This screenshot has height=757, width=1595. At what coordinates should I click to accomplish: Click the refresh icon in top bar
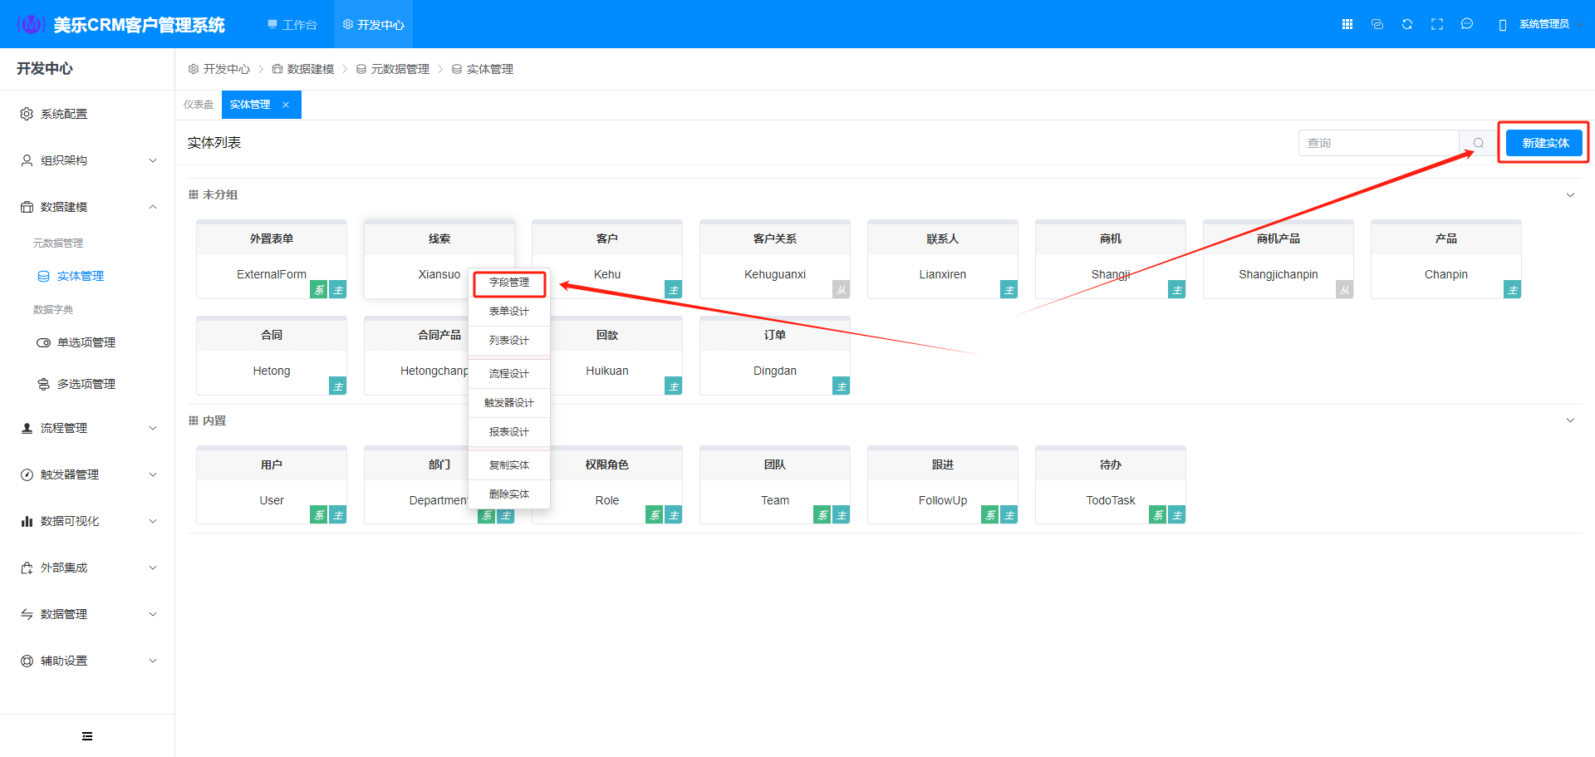[x=1406, y=24]
